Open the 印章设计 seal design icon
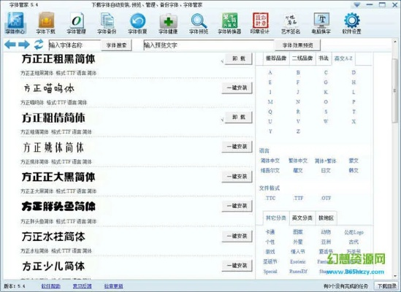Screen dimensions: 401x292 point(260,23)
